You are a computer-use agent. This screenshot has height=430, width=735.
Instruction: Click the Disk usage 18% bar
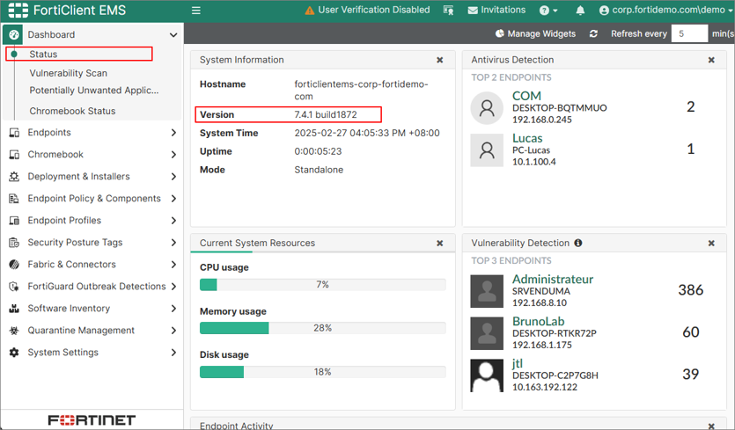coord(322,372)
